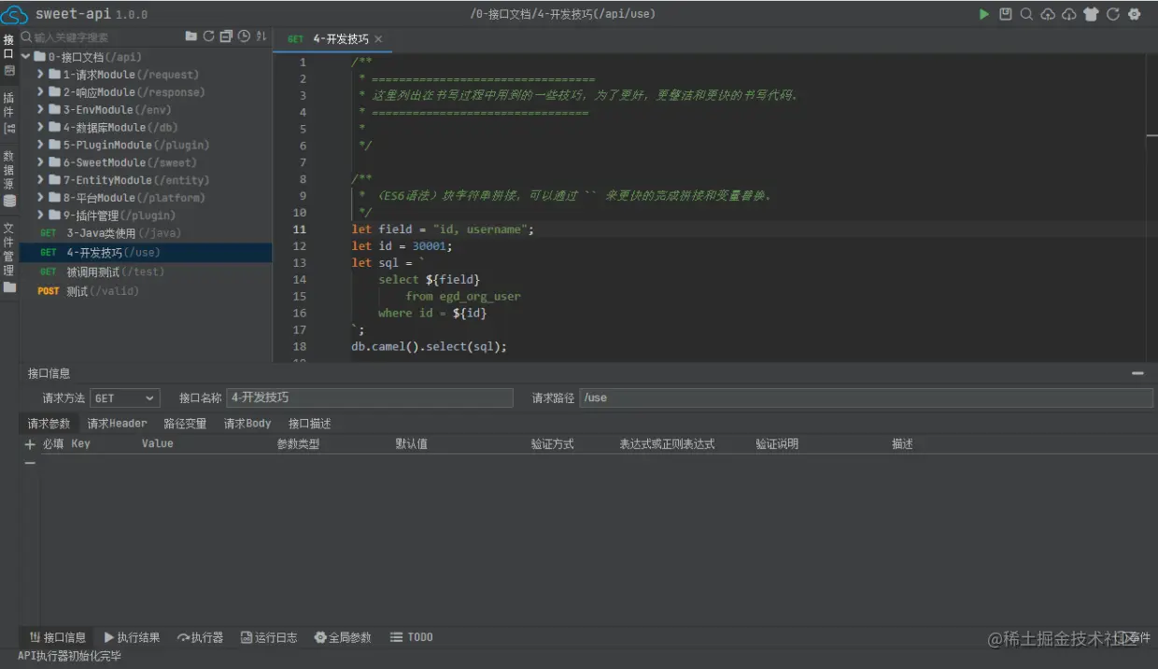Expand the 1-请求Module folder
The height and width of the screenshot is (669, 1158).
point(41,75)
